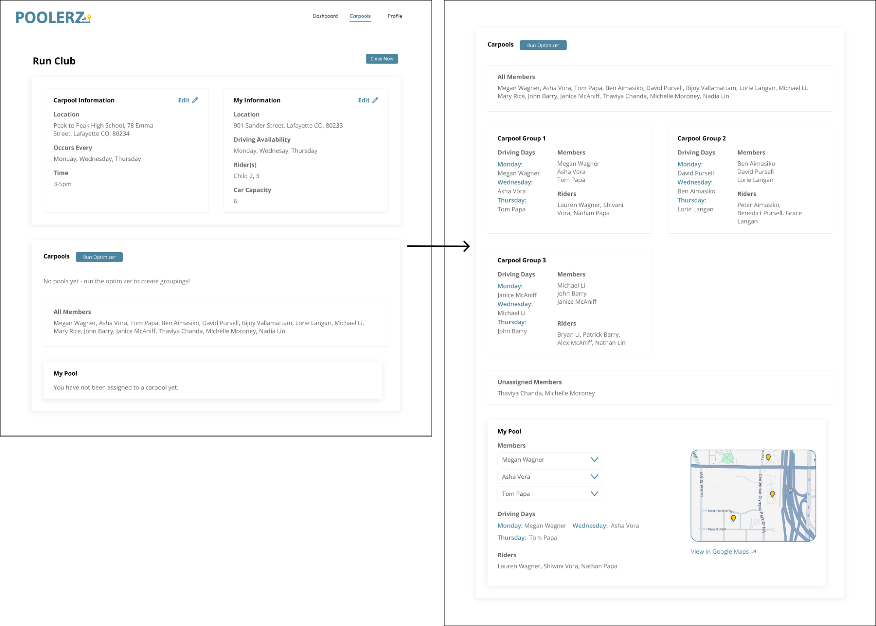This screenshot has width=876, height=626.
Task: Click 'Child 2, 3' rider value
Action: (246, 176)
